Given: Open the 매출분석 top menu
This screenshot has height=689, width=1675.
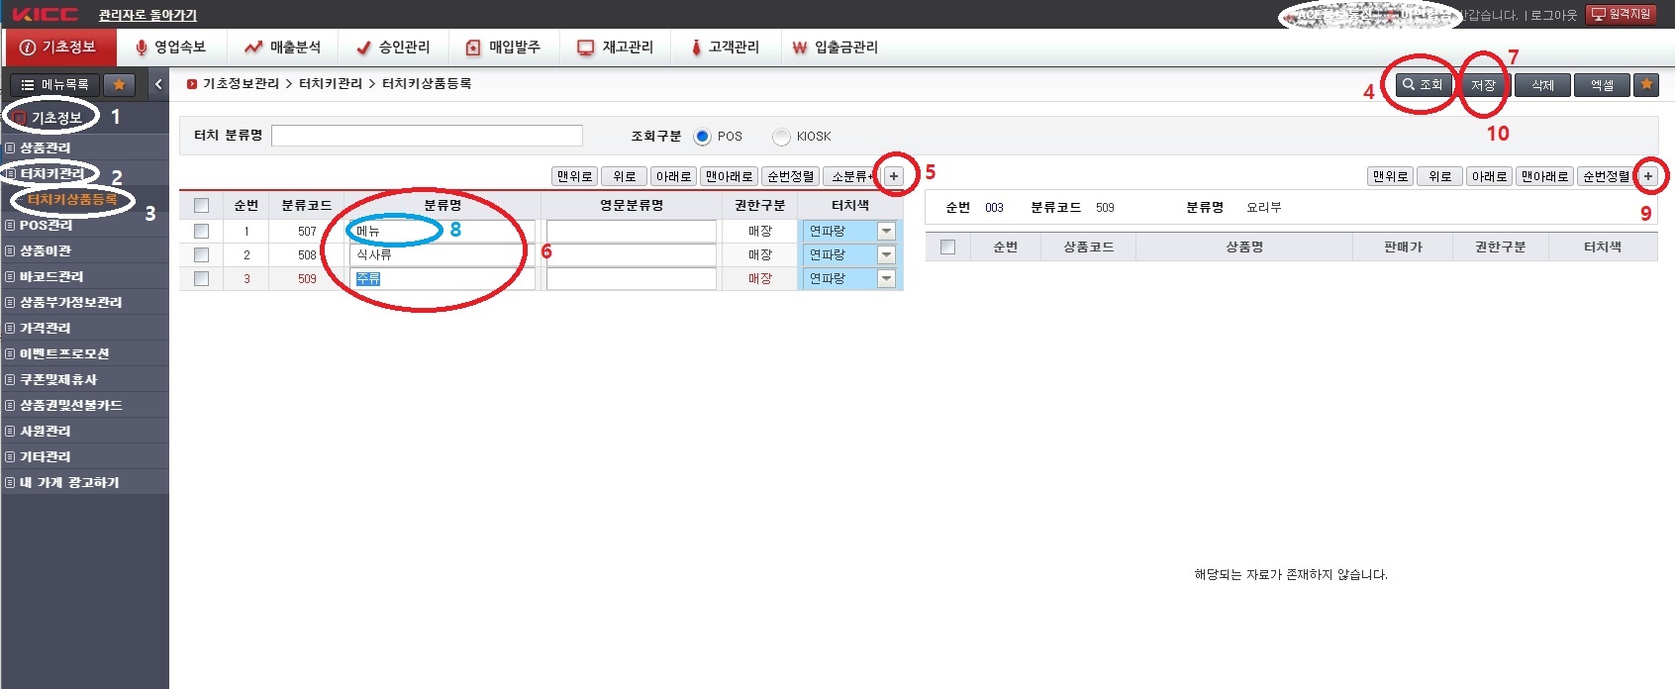Looking at the screenshot, I should tap(283, 47).
